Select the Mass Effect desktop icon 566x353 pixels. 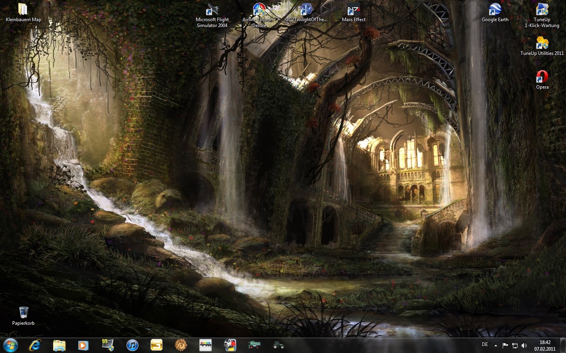tap(353, 9)
